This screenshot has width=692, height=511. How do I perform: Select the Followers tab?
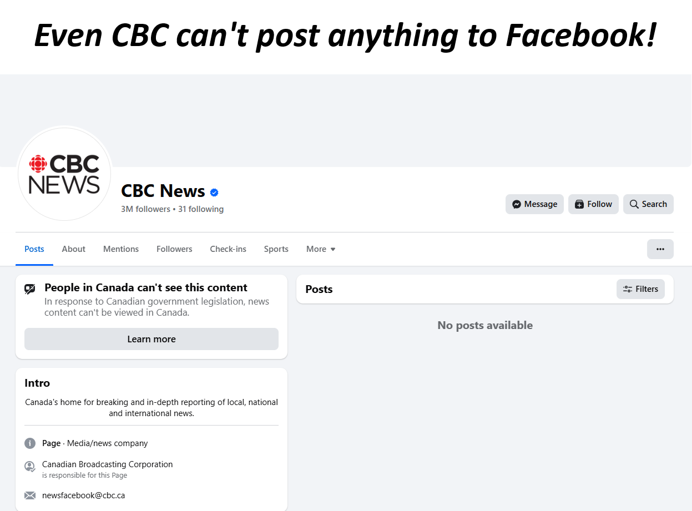click(174, 249)
